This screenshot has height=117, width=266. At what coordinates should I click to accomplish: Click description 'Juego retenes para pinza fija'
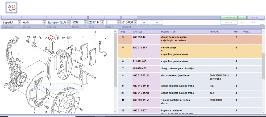coord(177,68)
